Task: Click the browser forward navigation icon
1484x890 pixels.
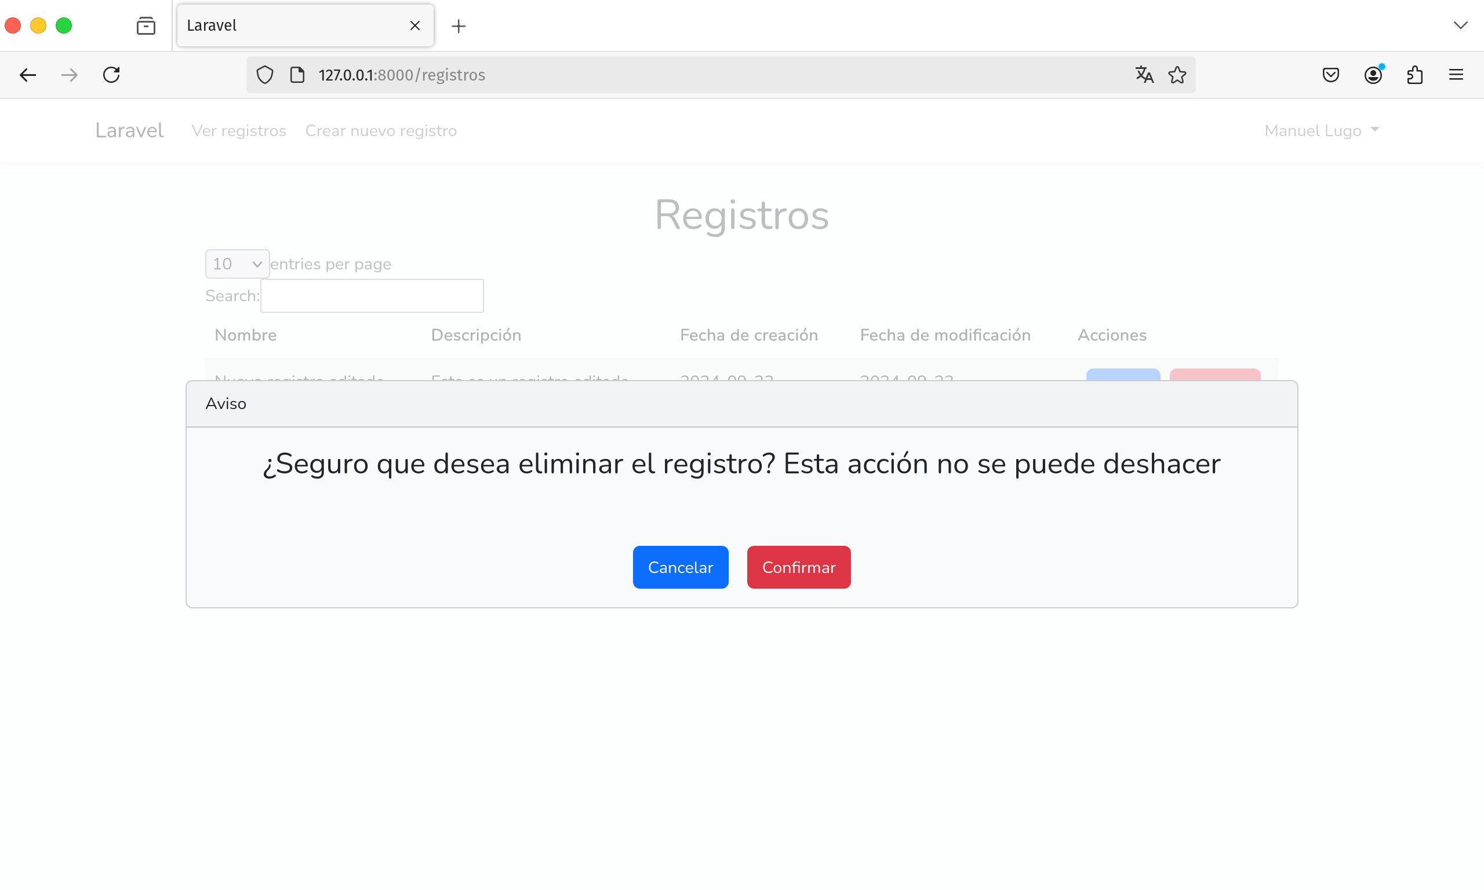Action: [69, 75]
